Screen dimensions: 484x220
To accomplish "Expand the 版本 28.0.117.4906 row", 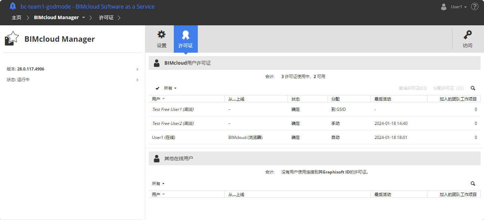I will (72, 69).
